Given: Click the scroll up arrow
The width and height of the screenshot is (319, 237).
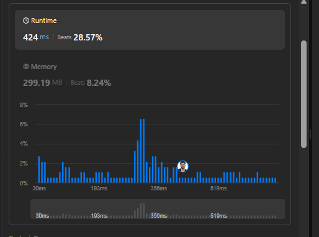Looking at the screenshot, I should (x=303, y=2).
